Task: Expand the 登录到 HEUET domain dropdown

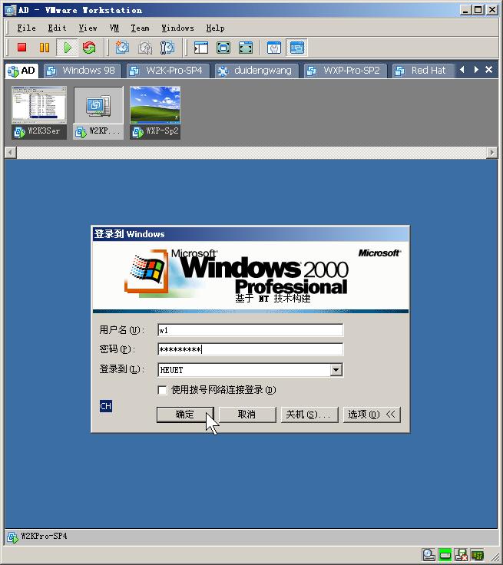Action: click(336, 370)
